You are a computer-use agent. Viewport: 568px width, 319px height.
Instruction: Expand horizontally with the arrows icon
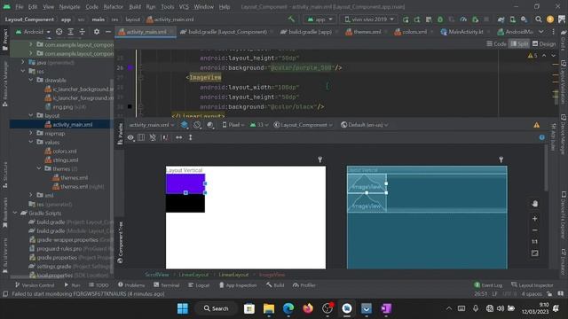pyautogui.click(x=179, y=137)
